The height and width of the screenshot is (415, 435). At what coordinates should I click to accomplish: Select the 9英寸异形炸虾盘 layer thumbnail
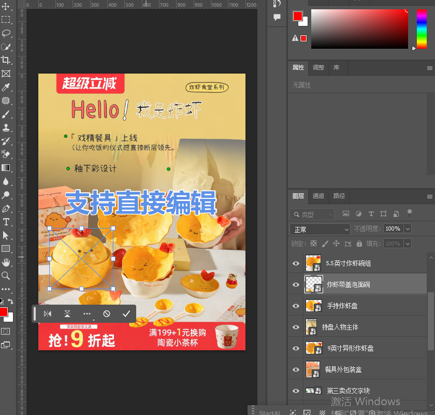click(x=314, y=348)
